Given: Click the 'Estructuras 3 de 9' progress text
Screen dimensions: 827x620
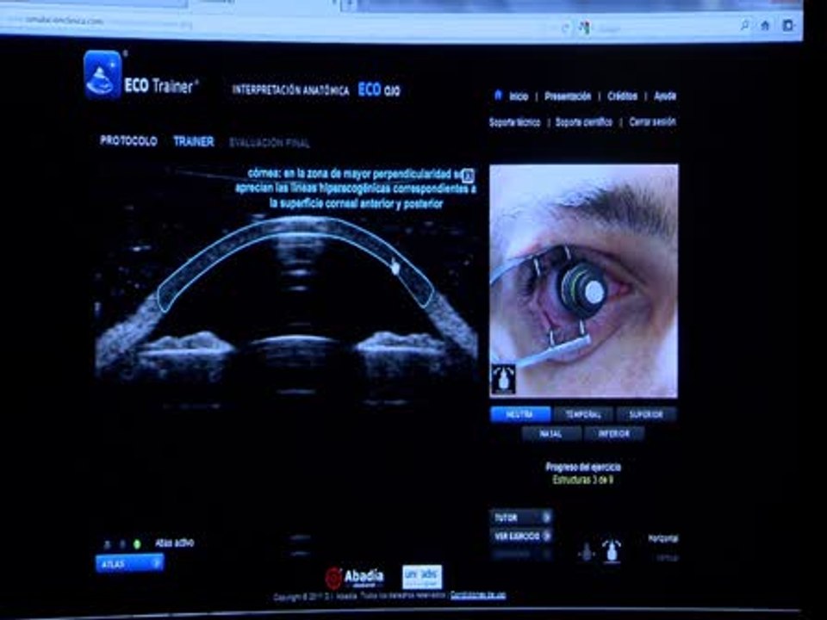Looking at the screenshot, I should 583,480.
